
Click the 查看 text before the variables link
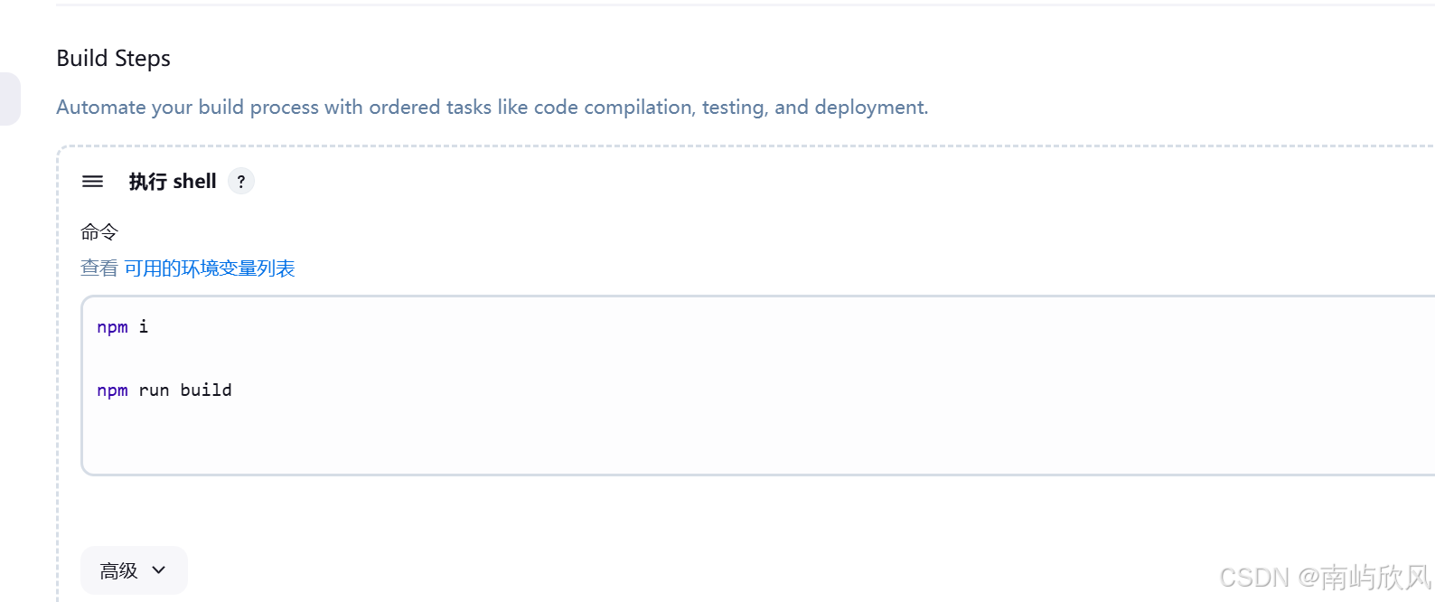coord(99,268)
